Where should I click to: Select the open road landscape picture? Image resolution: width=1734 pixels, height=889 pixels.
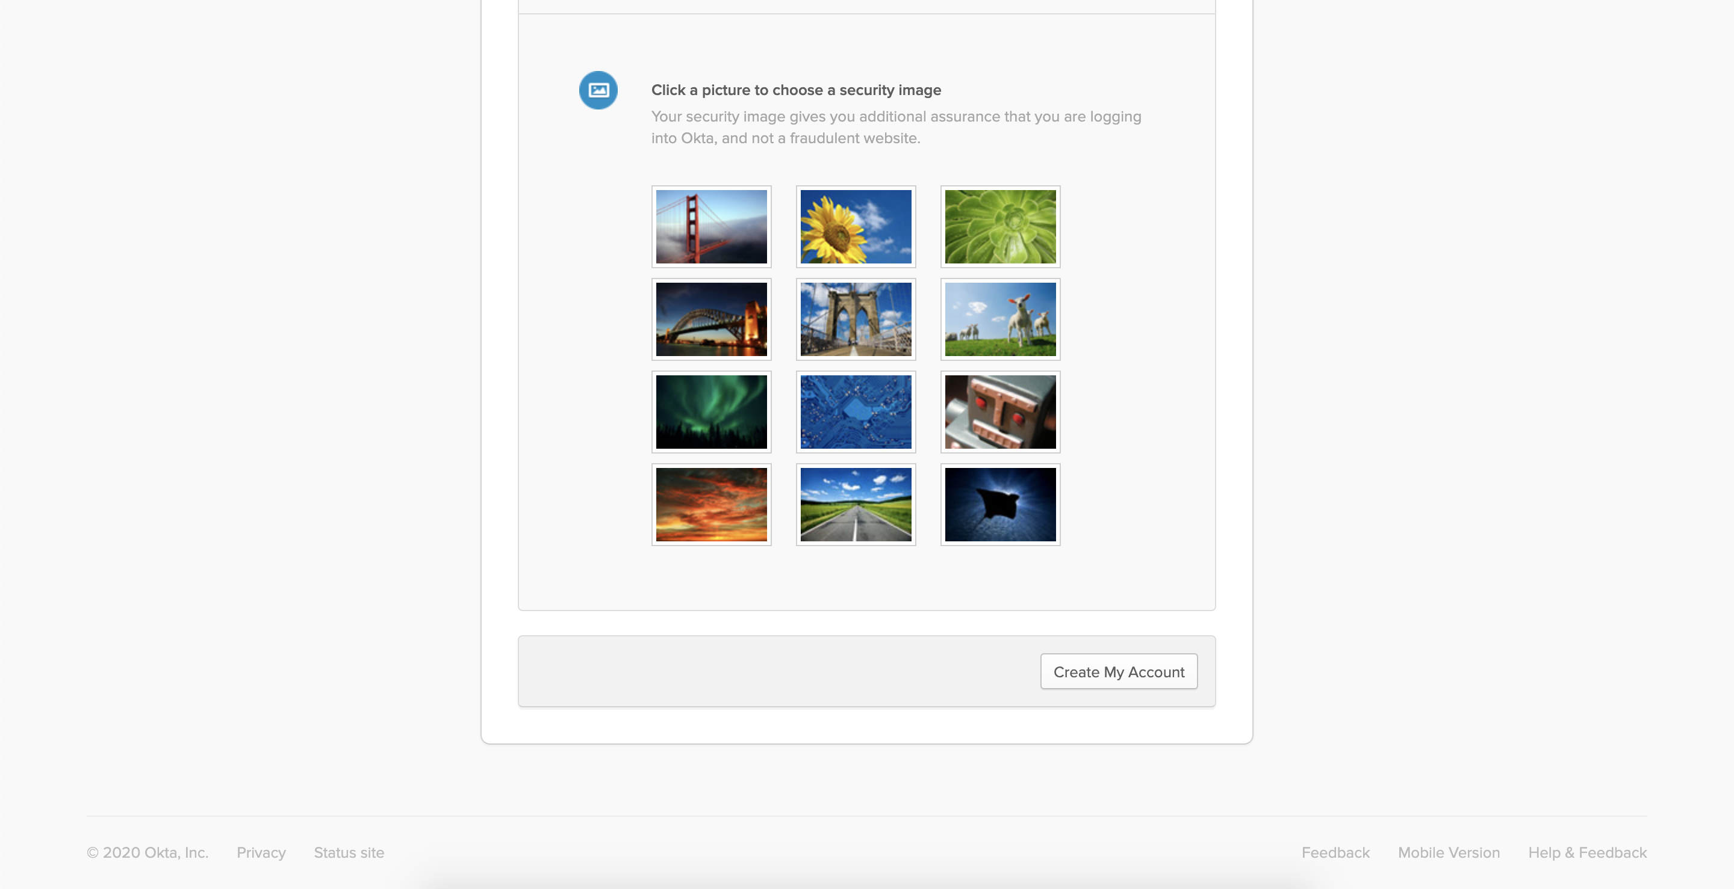(x=856, y=505)
